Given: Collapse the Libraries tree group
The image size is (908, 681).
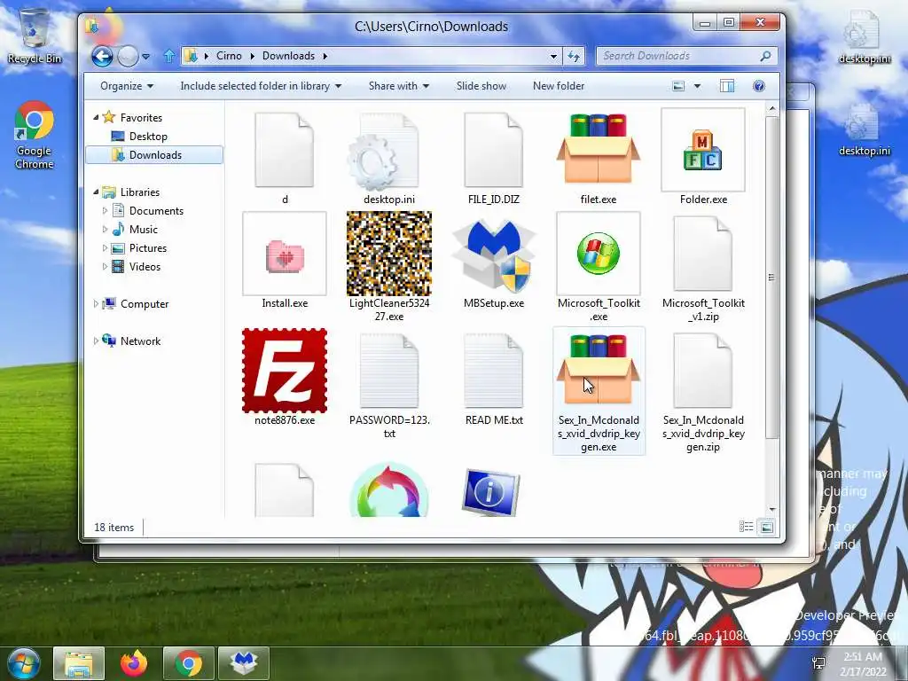Looking at the screenshot, I should click(96, 192).
